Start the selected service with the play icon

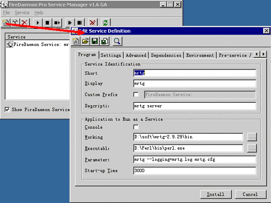tap(38, 23)
